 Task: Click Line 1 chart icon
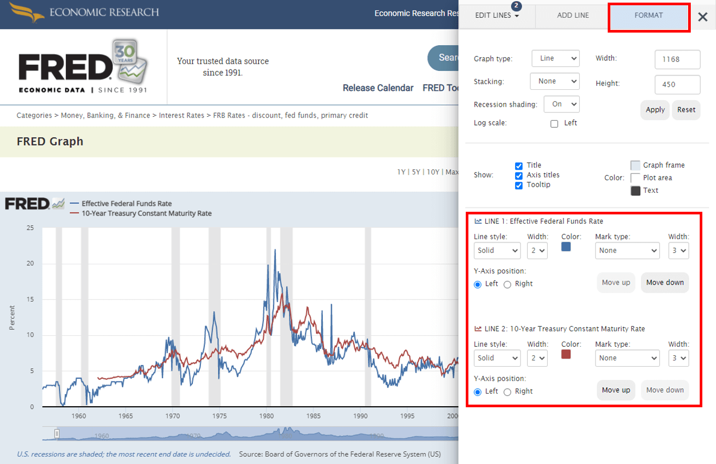click(x=478, y=221)
